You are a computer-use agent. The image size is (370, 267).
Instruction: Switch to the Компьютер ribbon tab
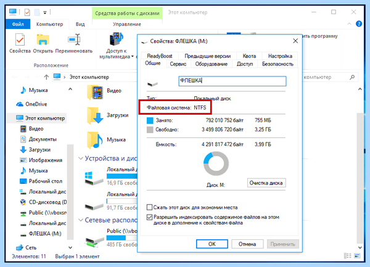pyautogui.click(x=49, y=24)
